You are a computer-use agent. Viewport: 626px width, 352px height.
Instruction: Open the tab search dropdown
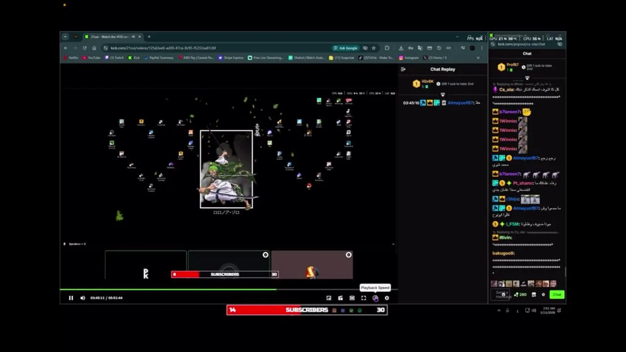(x=65, y=37)
